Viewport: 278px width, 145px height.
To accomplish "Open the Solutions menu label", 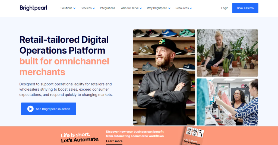I will 66,8.
